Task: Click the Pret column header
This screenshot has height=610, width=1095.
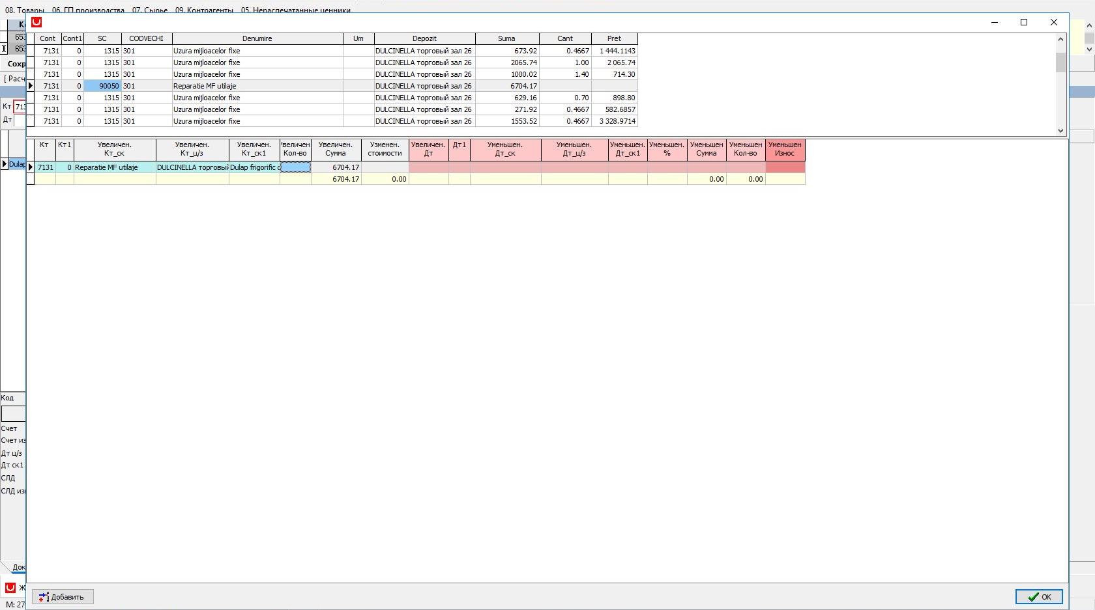Action: 614,39
